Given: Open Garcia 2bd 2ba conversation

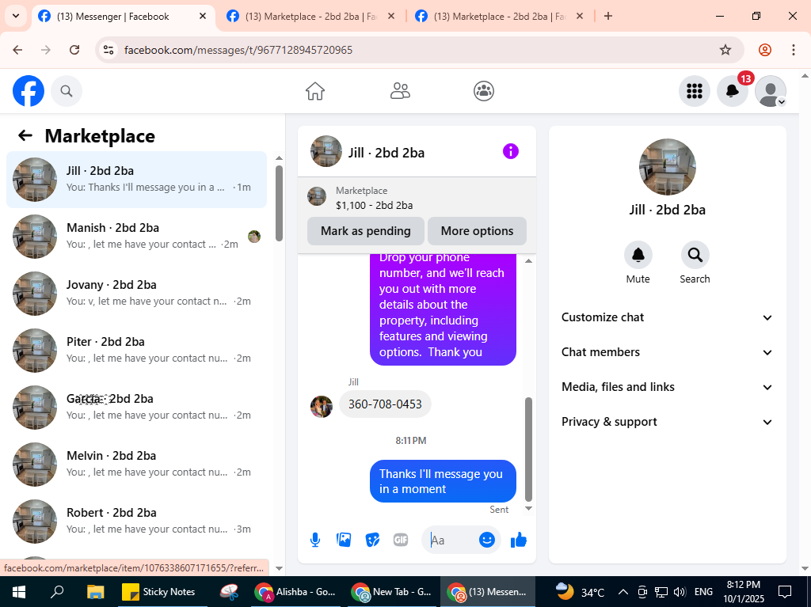Looking at the screenshot, I should coord(136,407).
